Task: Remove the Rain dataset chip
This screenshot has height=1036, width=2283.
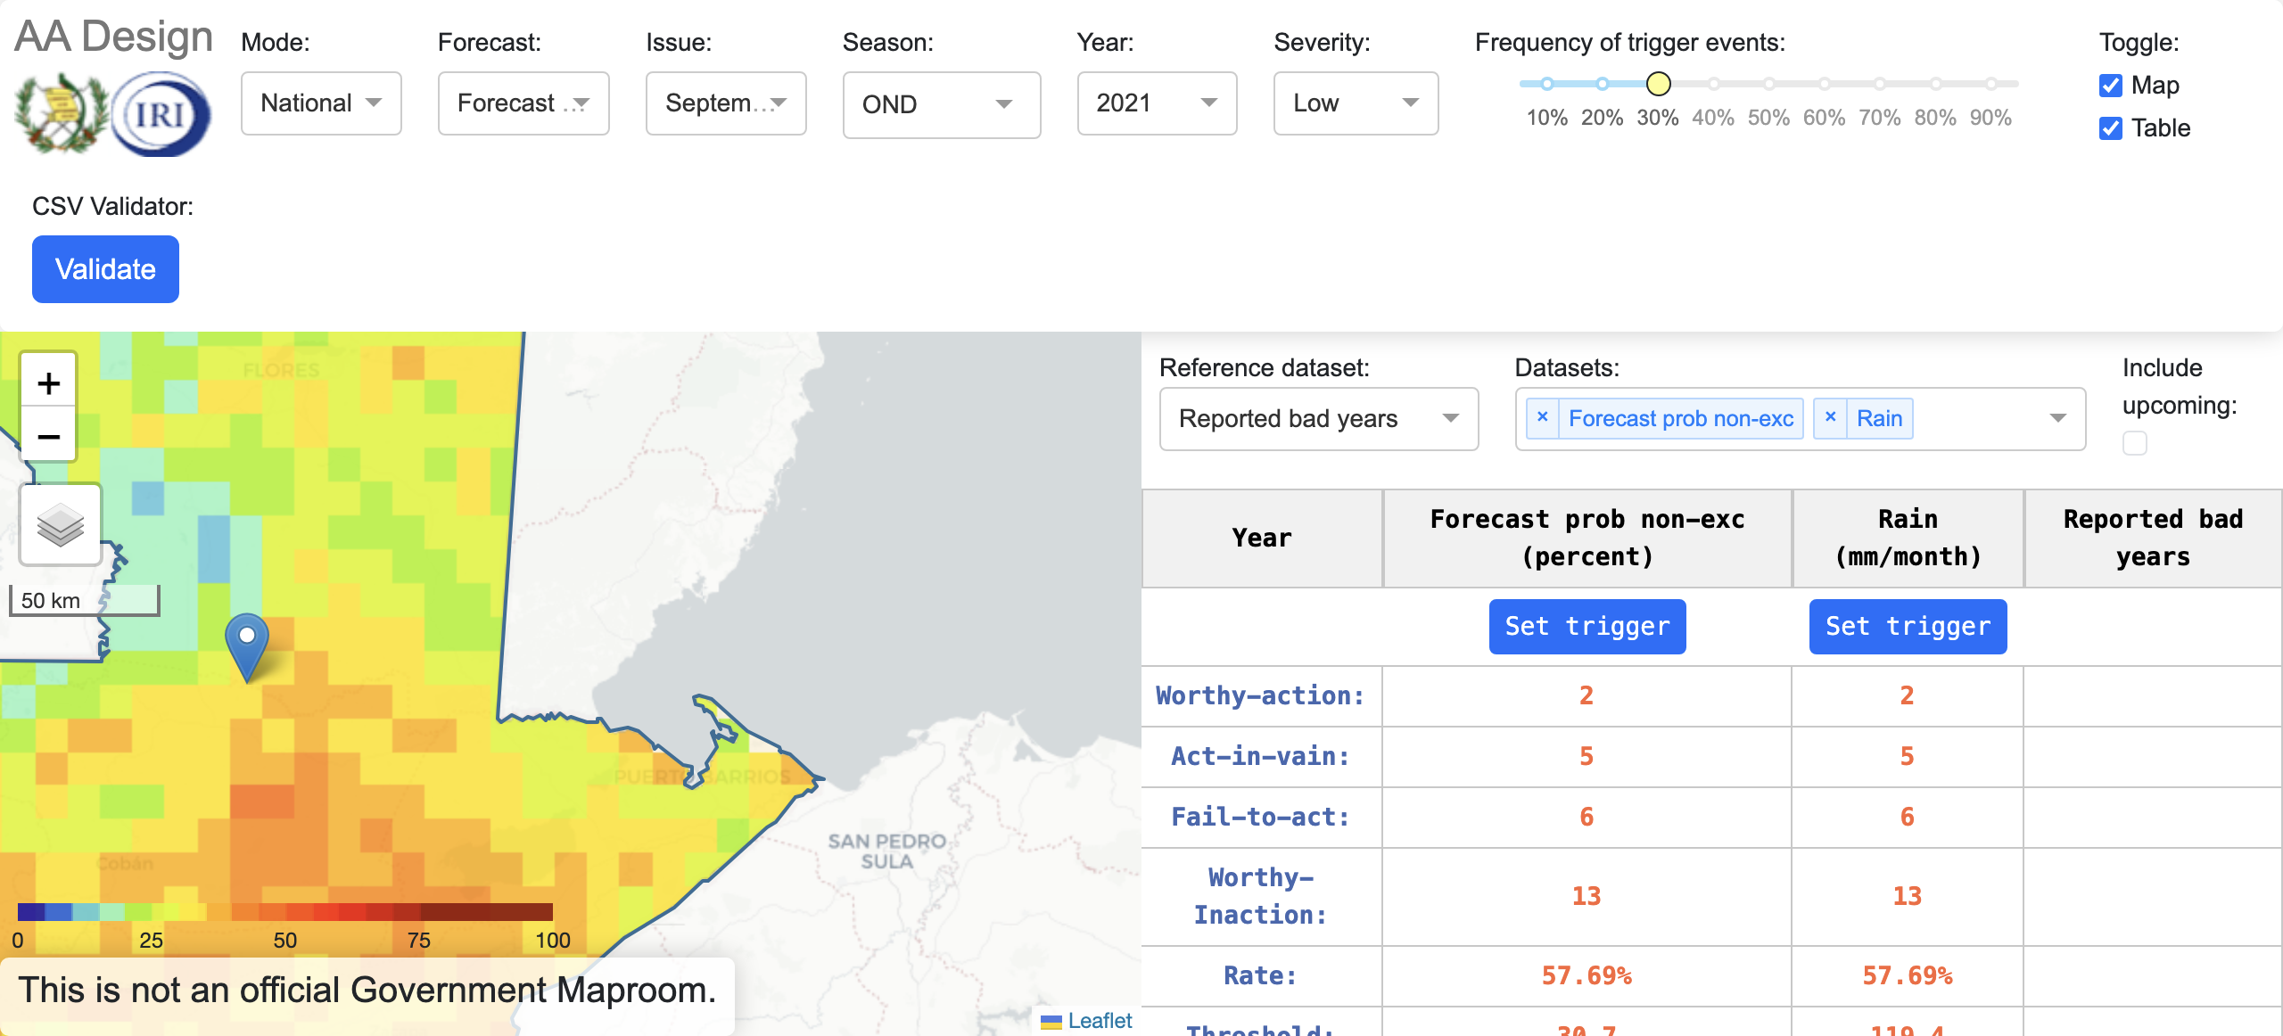Action: [x=1831, y=417]
